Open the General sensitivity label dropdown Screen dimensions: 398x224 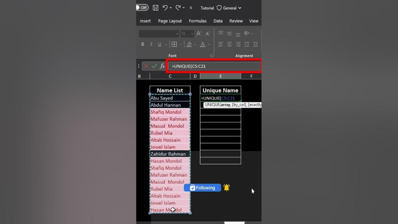click(x=229, y=8)
